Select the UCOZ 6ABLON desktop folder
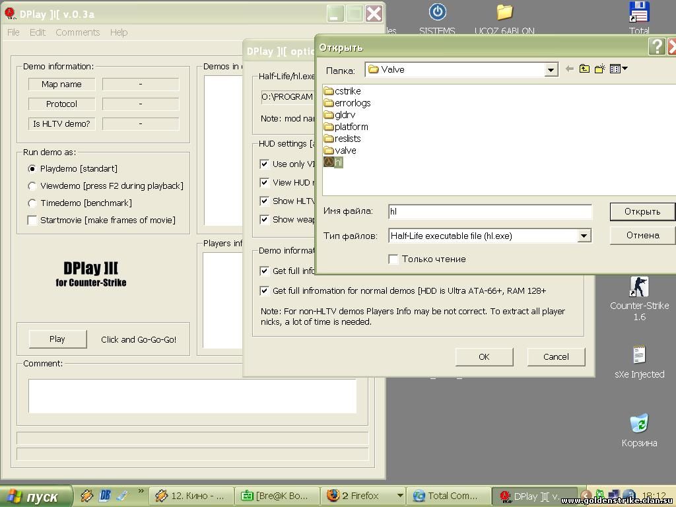 [504, 12]
